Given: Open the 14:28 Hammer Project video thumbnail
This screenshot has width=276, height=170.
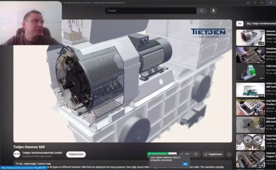Looking at the screenshot, I should [x=250, y=159].
